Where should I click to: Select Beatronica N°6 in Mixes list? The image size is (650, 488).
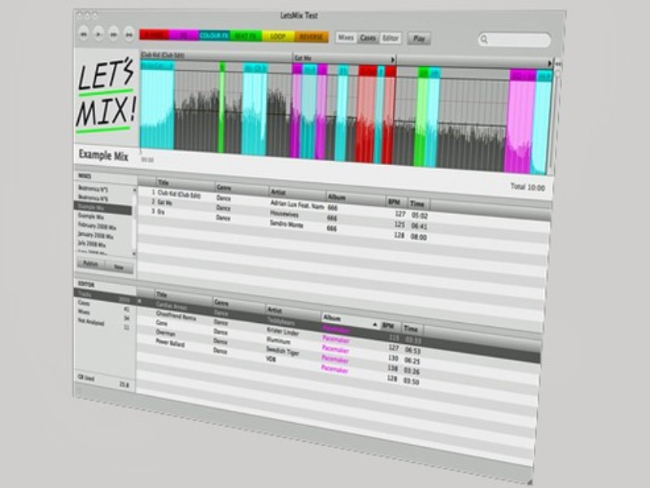(x=94, y=198)
